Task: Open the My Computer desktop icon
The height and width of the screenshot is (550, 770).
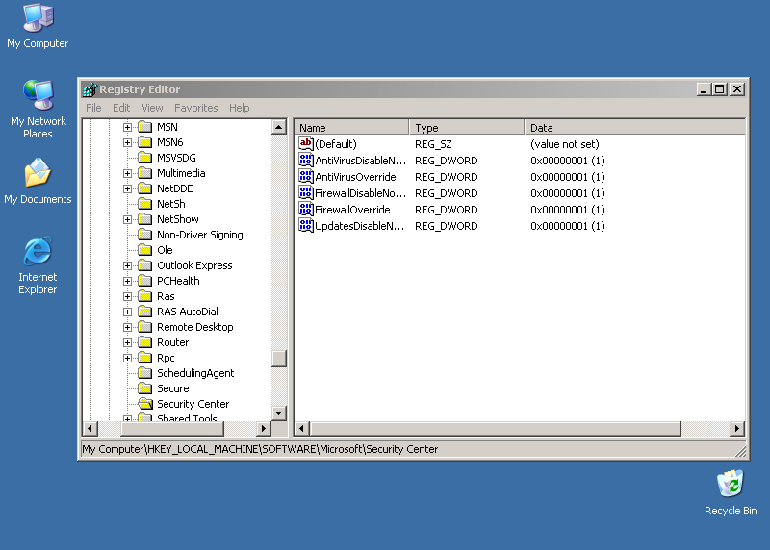Action: (x=38, y=27)
